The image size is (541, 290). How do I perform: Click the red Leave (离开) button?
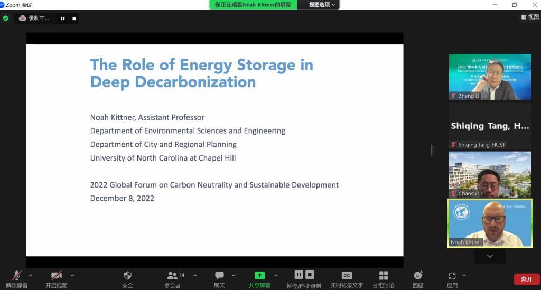coord(526,279)
